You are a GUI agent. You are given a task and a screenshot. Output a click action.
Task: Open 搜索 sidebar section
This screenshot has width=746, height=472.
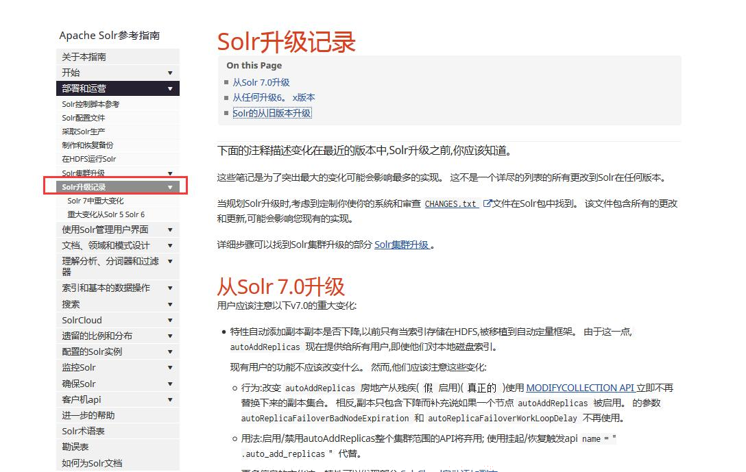(71, 304)
